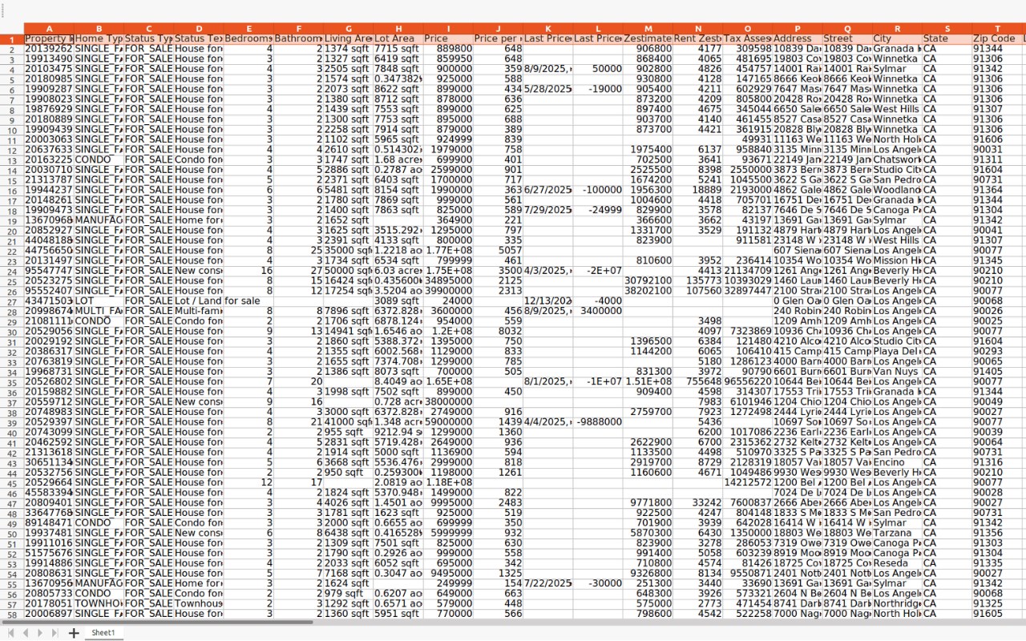Click the 'Zestimate' header cell

tap(648, 38)
